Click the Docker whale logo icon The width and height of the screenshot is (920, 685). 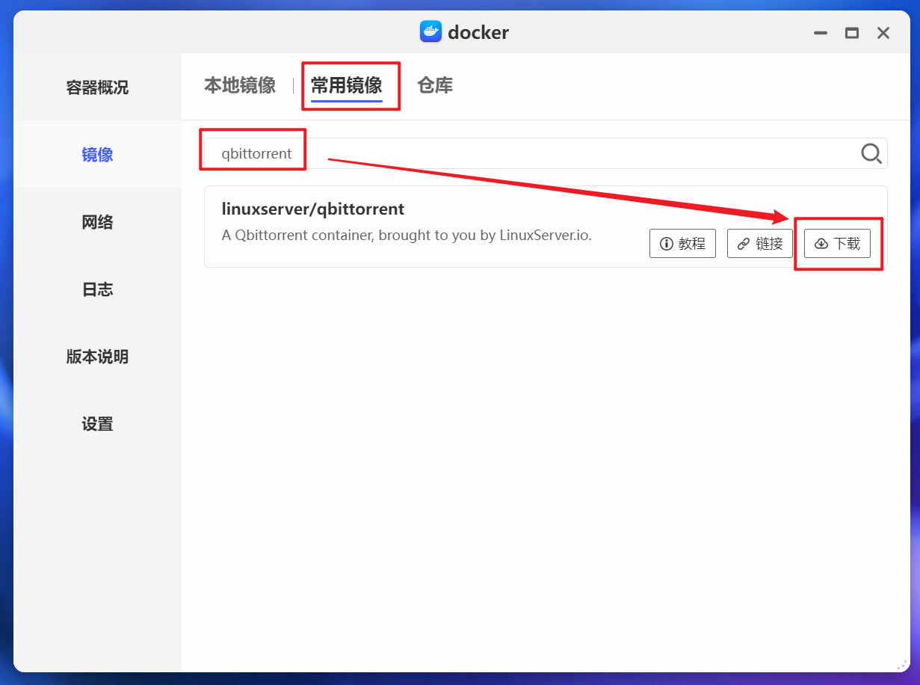tap(430, 32)
